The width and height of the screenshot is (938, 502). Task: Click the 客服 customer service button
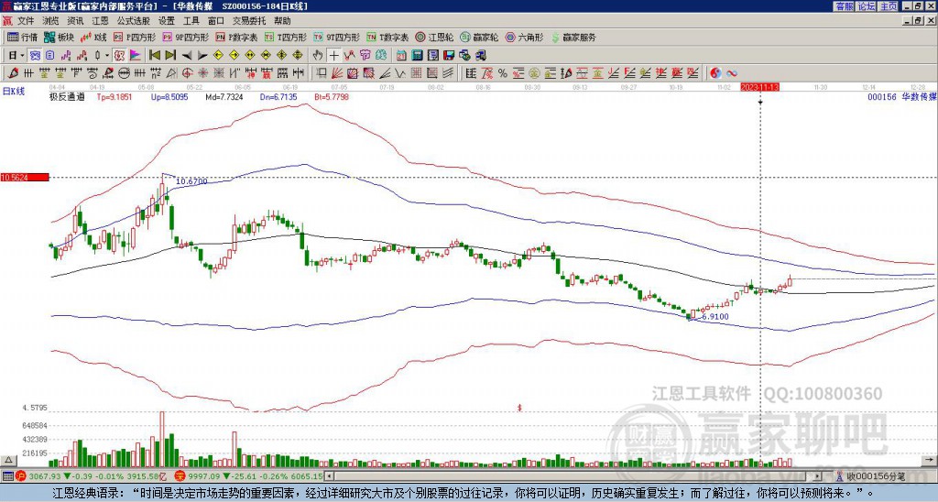pos(844,6)
